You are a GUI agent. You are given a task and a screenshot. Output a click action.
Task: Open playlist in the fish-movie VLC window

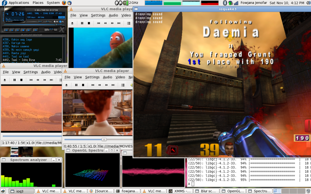pyautogui.click(x=129, y=23)
